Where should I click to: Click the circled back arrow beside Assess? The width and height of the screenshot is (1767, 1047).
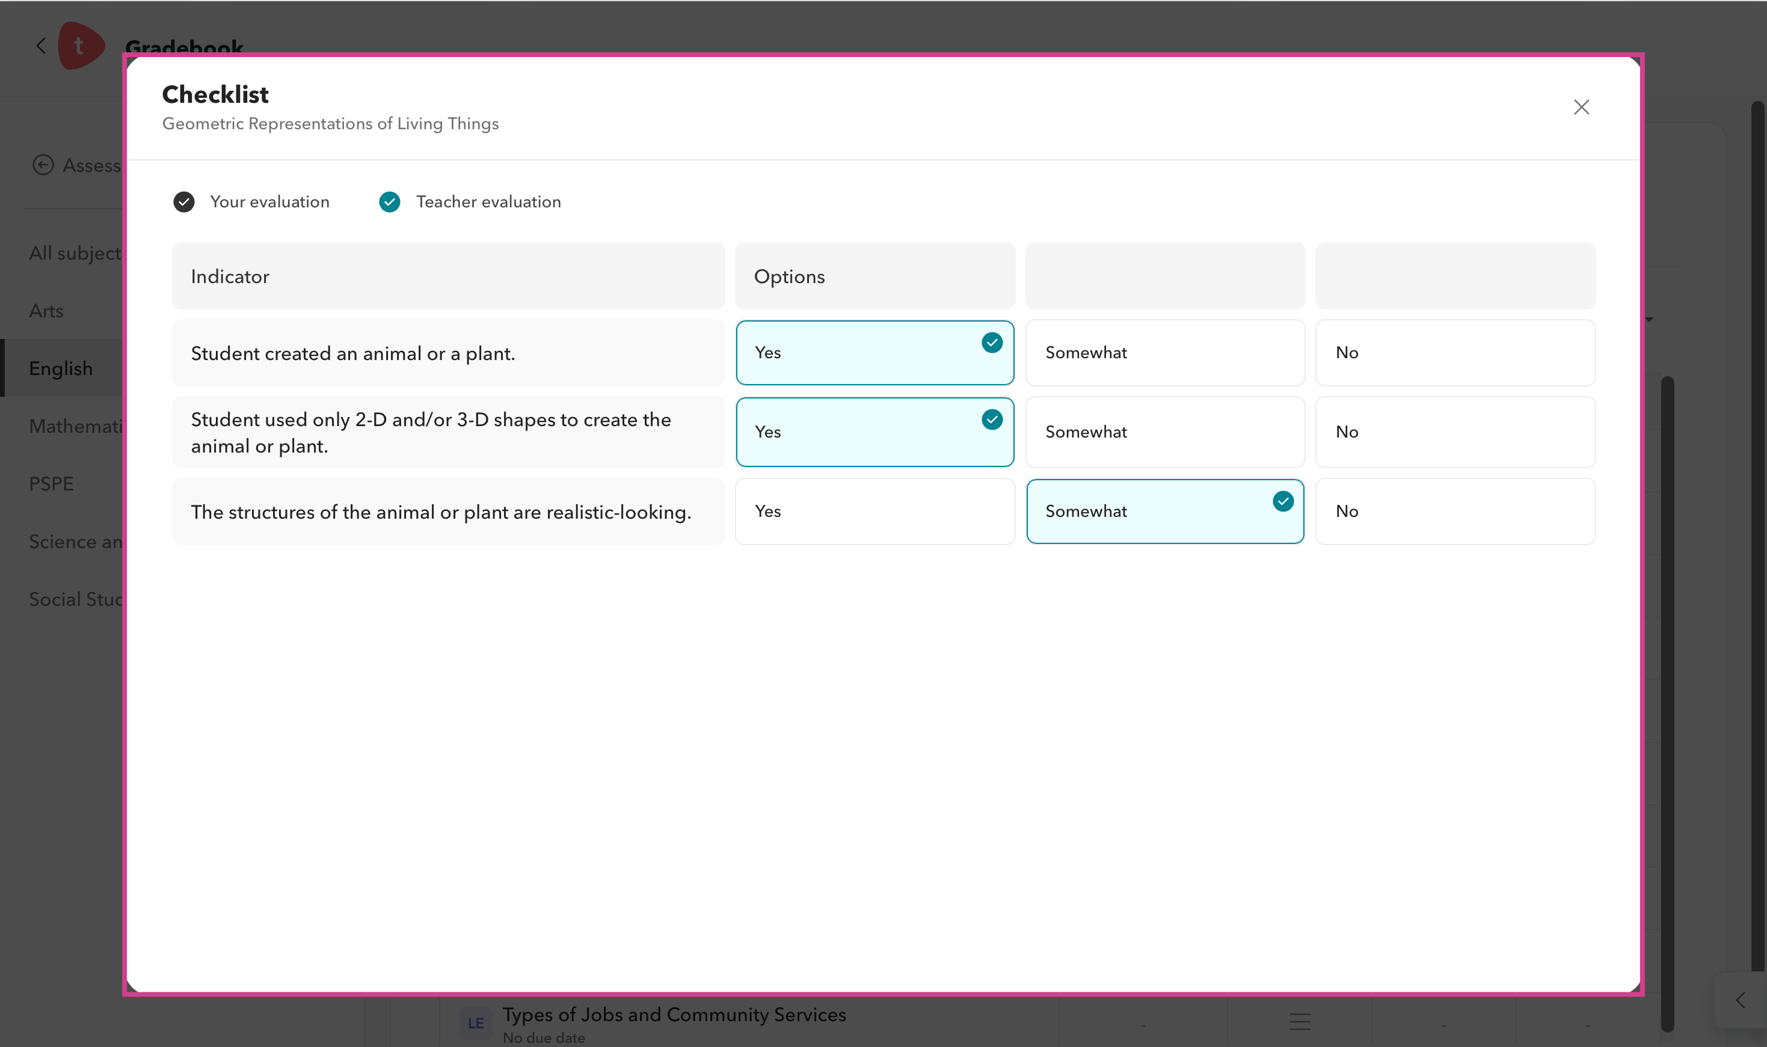click(43, 165)
